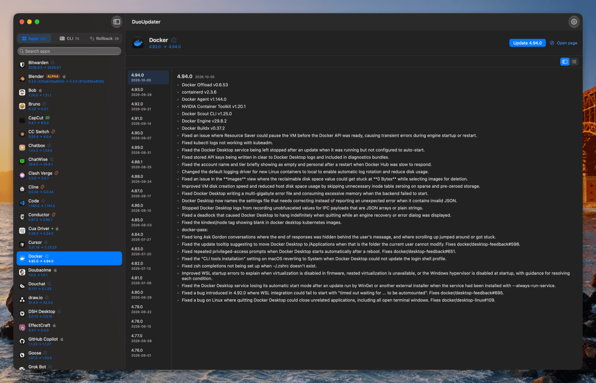596x383 pixels.
Task: Select version 4.84.0 dated 2026-07-27
Action: click(x=148, y=237)
